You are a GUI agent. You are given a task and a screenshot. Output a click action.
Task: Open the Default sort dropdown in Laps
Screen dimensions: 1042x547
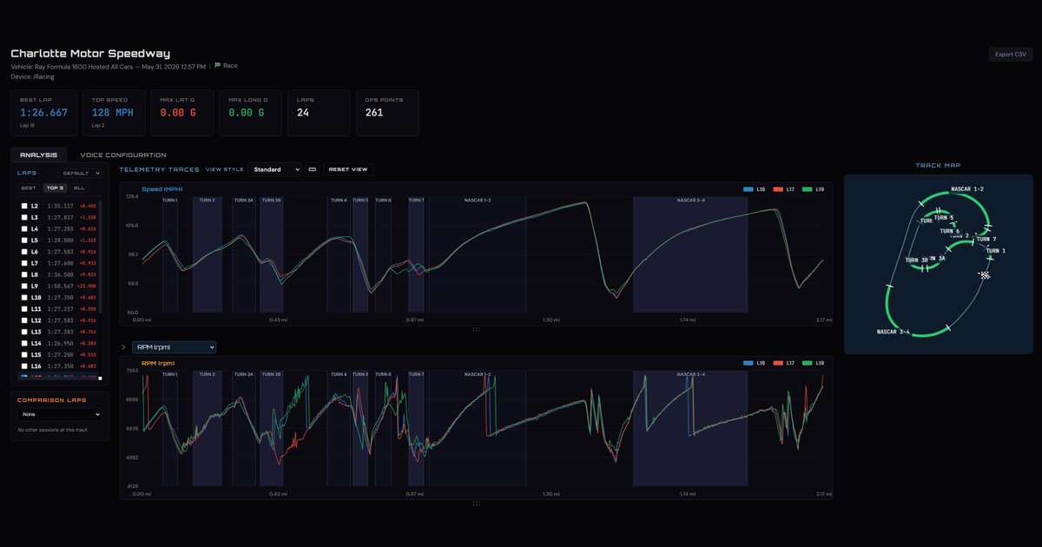(x=80, y=174)
